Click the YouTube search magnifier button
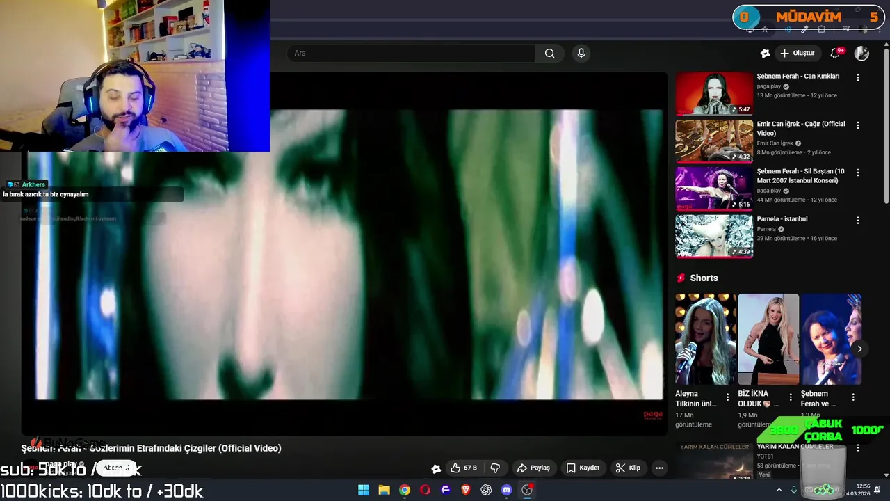This screenshot has width=890, height=501. point(549,54)
